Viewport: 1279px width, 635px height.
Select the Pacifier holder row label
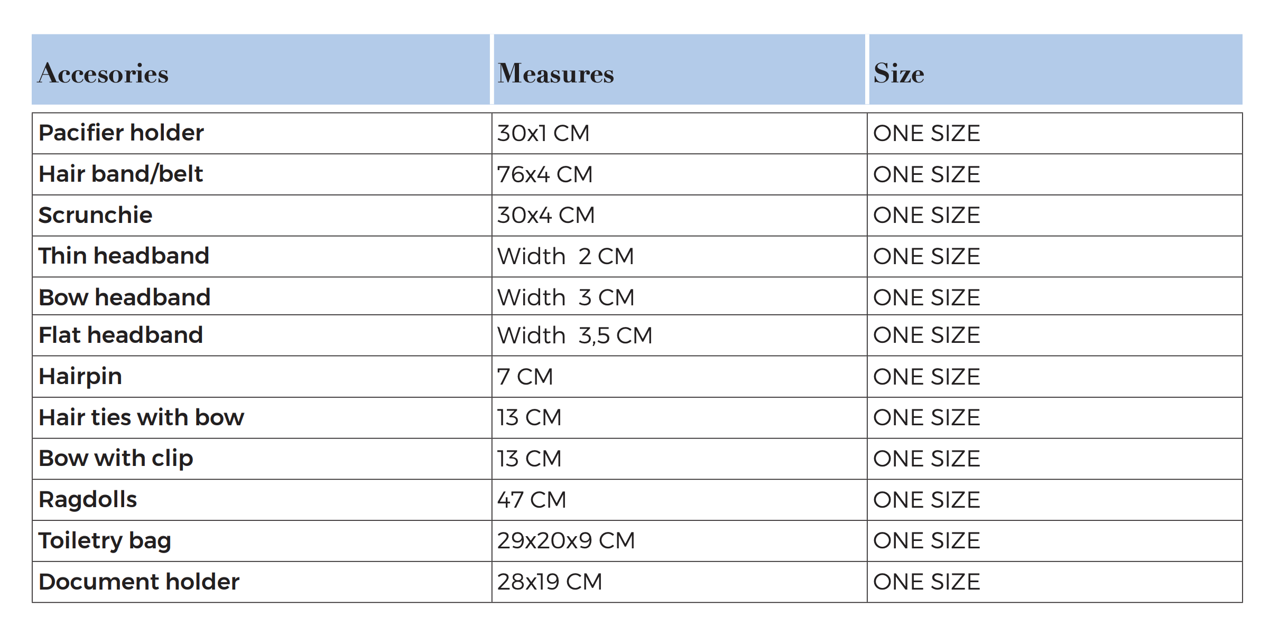[121, 133]
